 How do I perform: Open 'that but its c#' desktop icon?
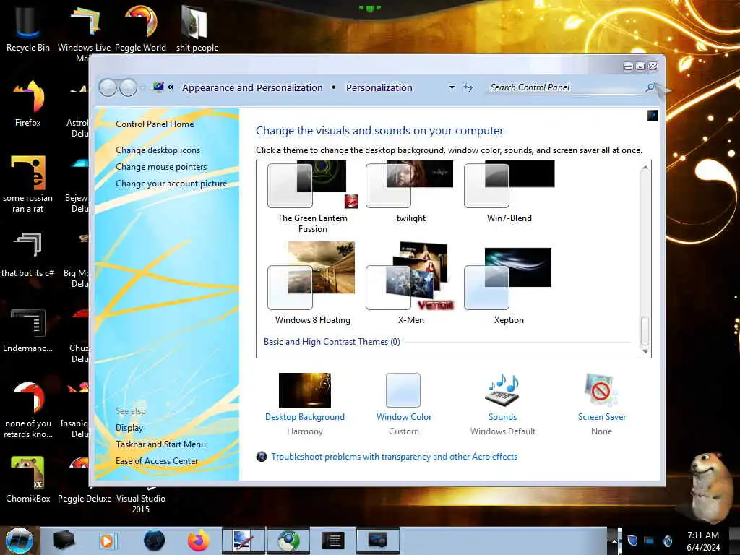tap(27, 254)
